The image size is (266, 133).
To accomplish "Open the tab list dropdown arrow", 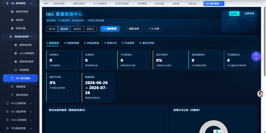I will (x=261, y=4).
